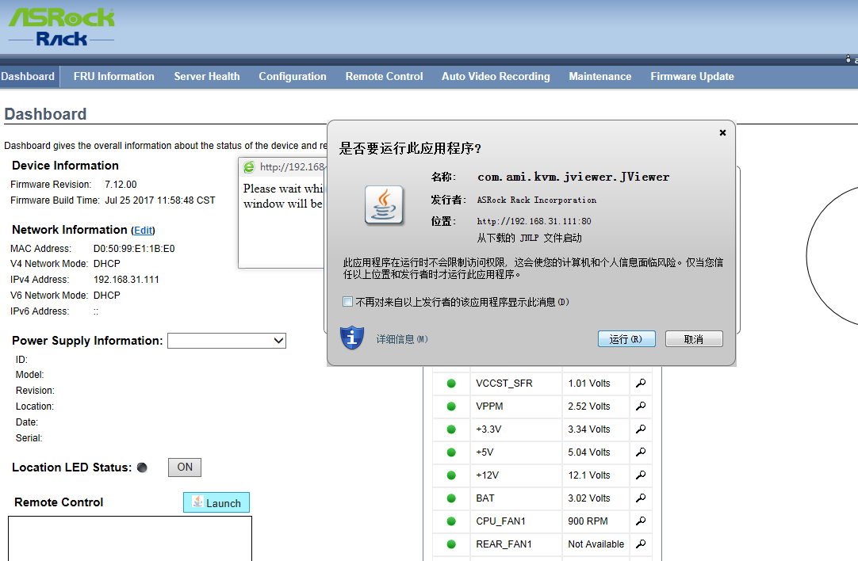Screen dimensions: 858x561
Task: Click the 12.1 Volts reading
Action: click(588, 475)
